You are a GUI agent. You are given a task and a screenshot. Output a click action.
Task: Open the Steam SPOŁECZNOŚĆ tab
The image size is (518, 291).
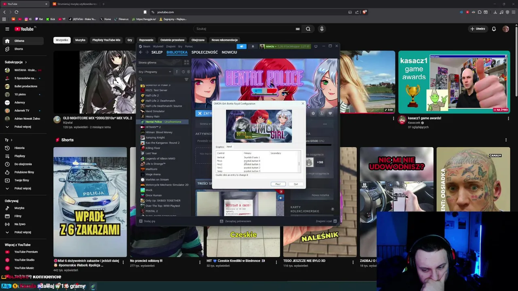(204, 52)
